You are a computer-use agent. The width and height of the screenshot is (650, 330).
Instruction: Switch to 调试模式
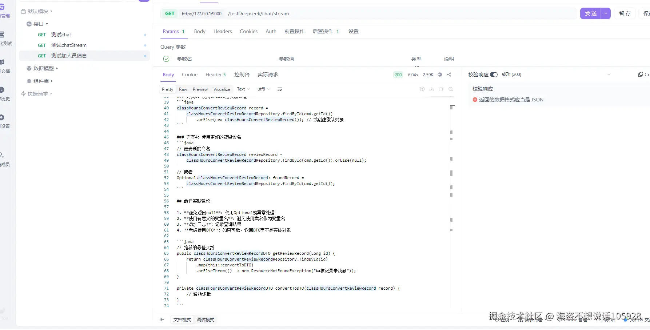tap(206, 320)
